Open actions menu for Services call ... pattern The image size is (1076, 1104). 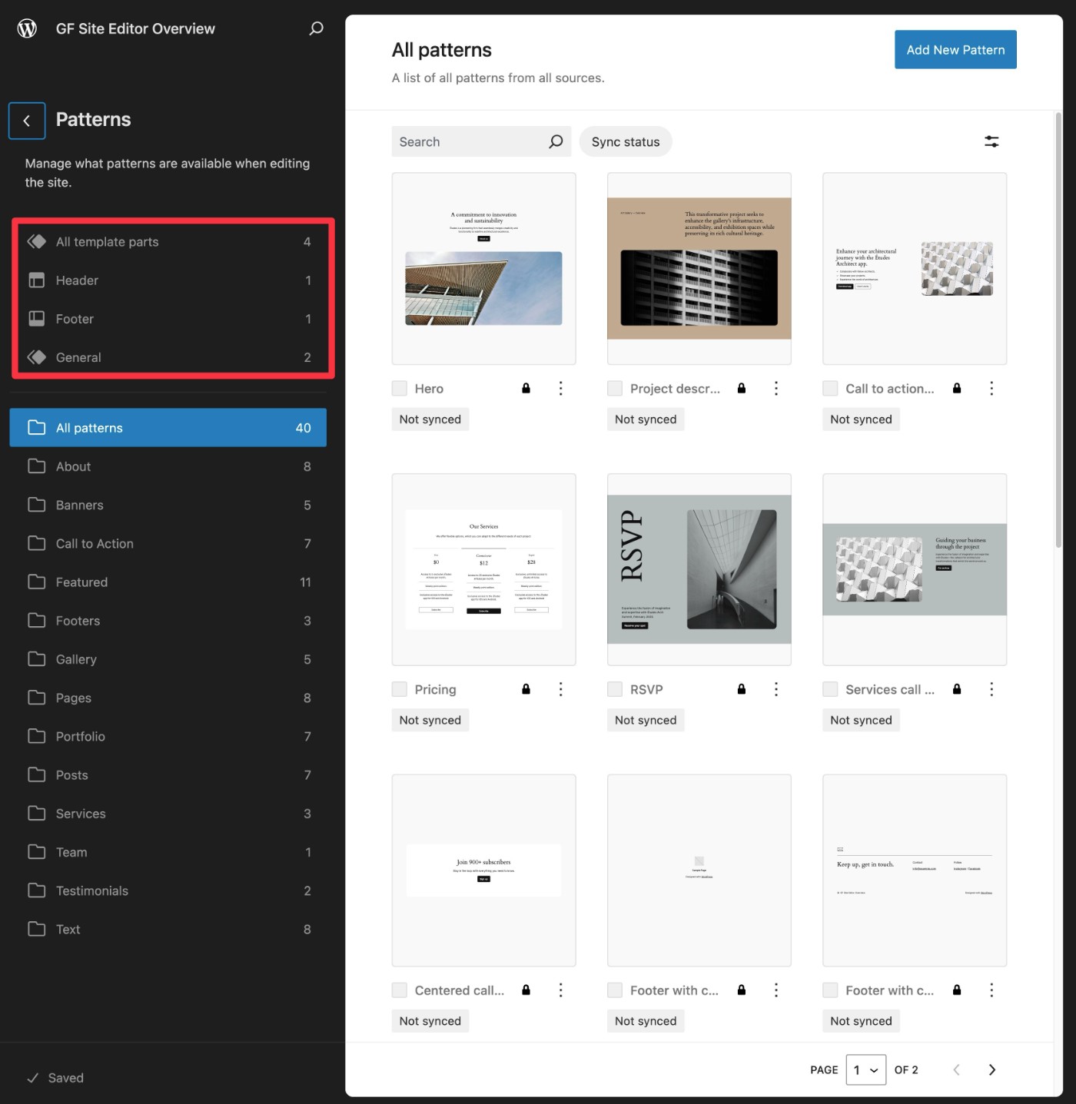pos(991,689)
